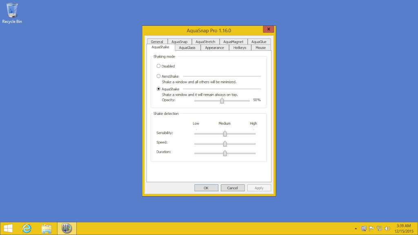
Task: Open the Windows Start button
Action: 8,228
